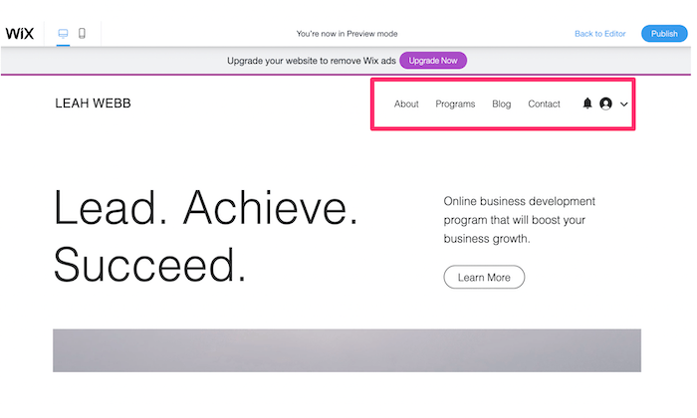The width and height of the screenshot is (697, 418).
Task: Publish the site
Action: 664,34
